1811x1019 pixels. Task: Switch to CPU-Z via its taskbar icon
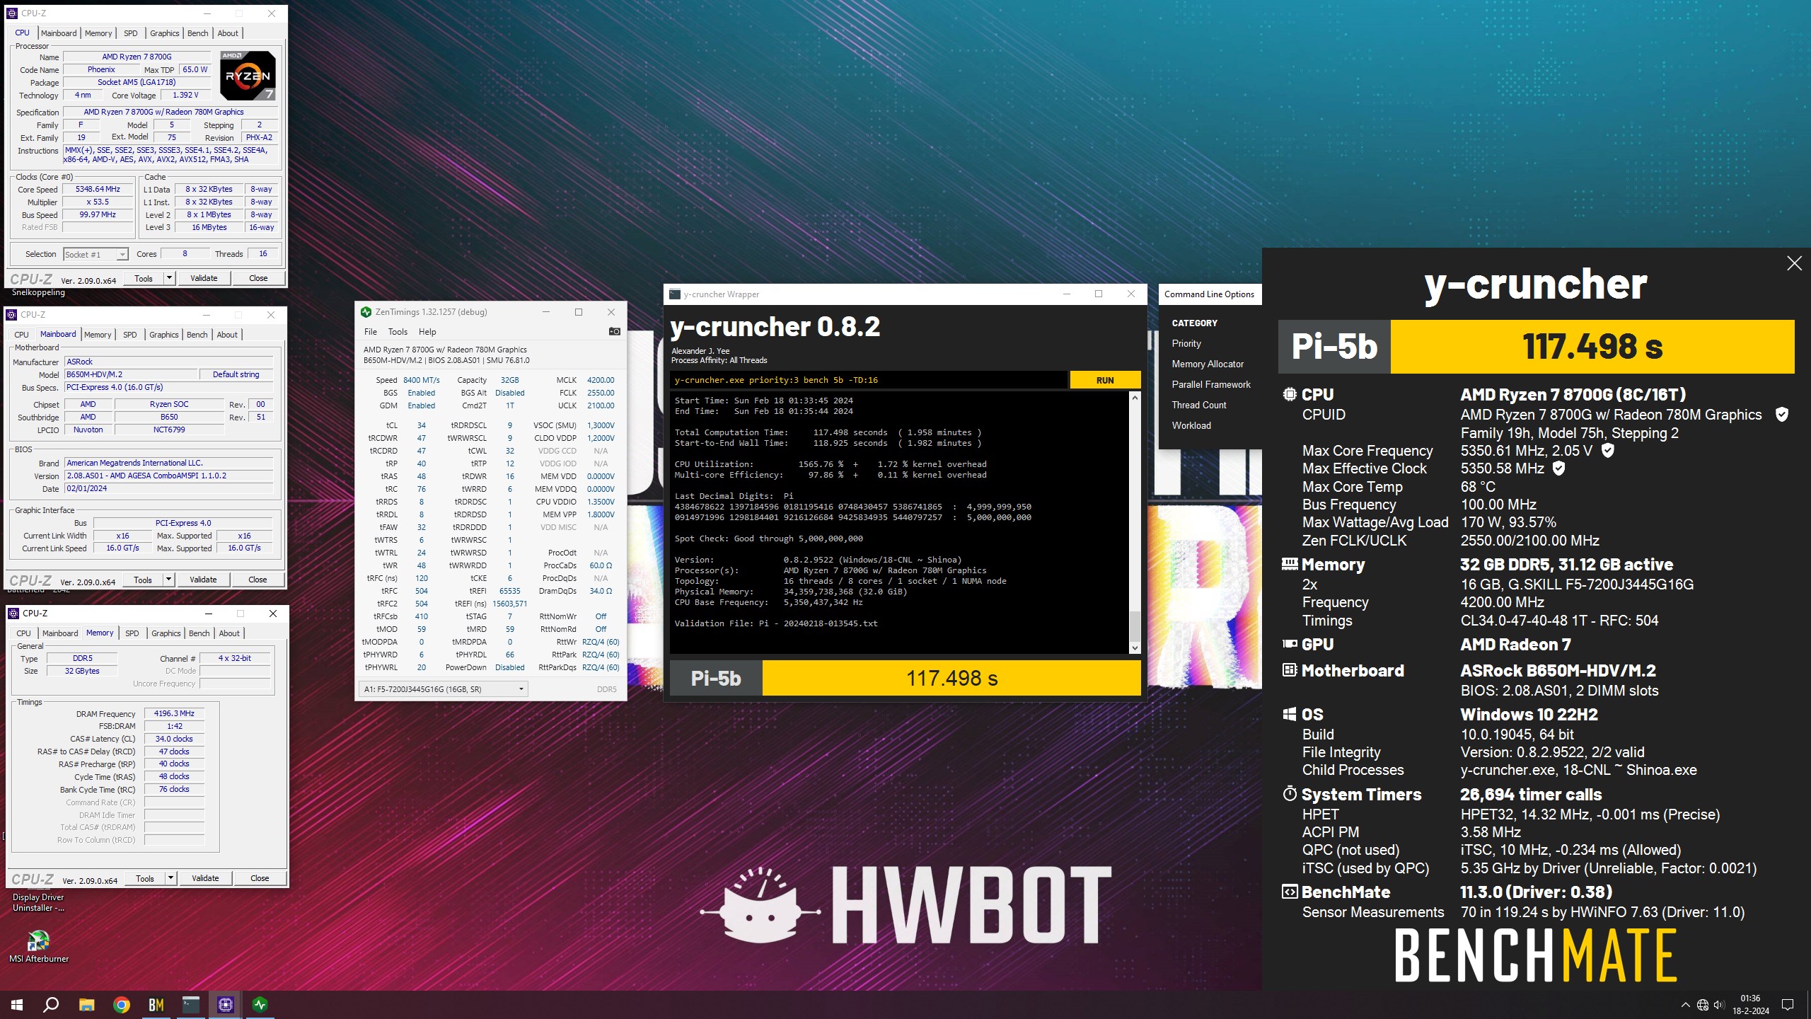tap(226, 1004)
